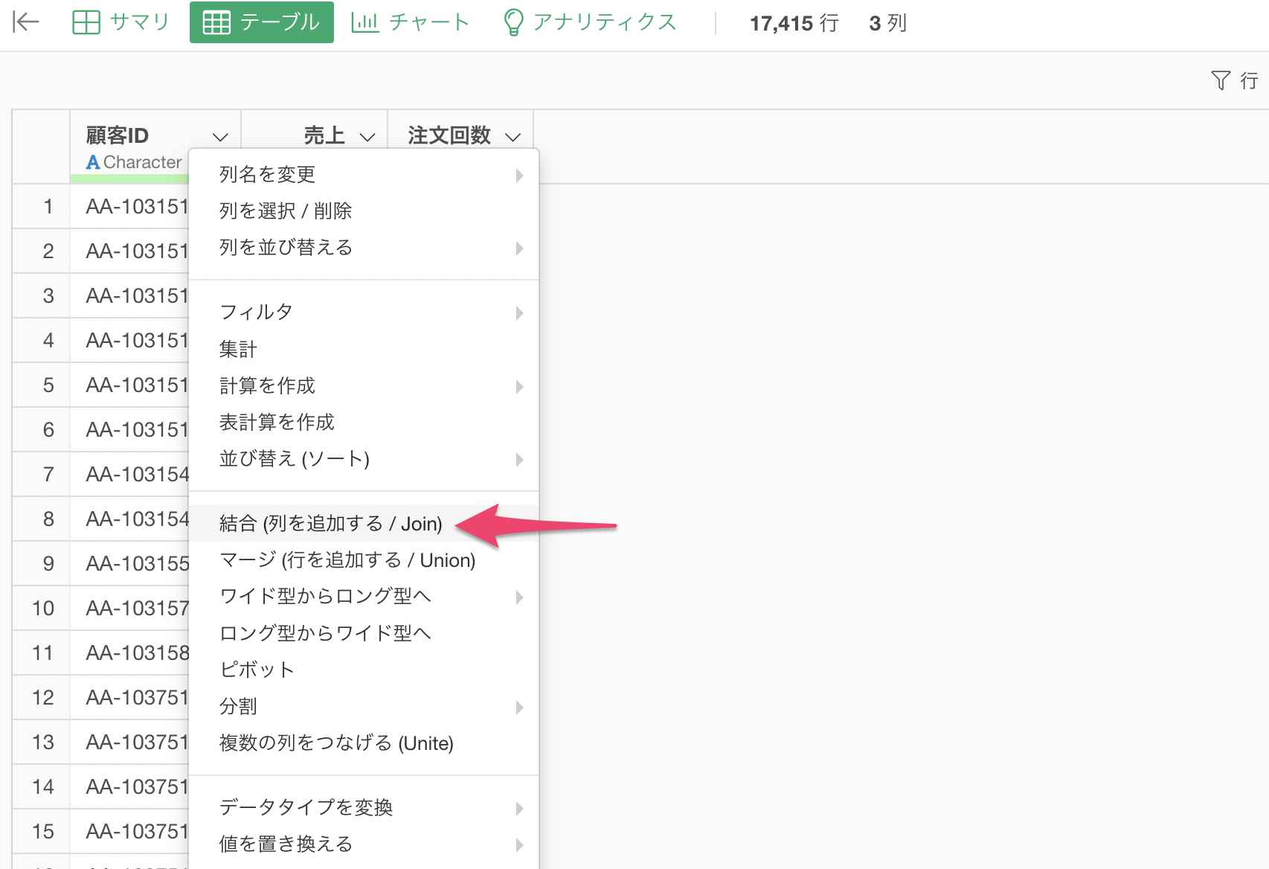The height and width of the screenshot is (869, 1269).
Task: Select 結合 (列を追加する / Join)
Action: point(364,524)
